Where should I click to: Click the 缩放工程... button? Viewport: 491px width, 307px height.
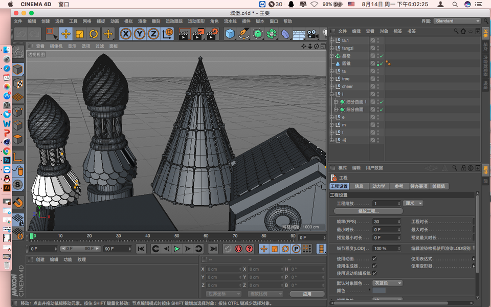point(368,211)
